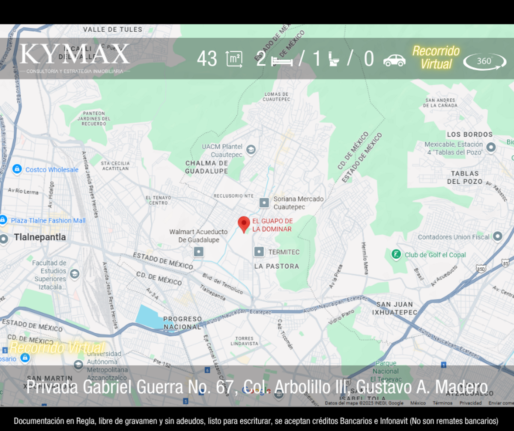
Task: Click Recorrido Virtual beside the 360 icon
Action: (x=436, y=57)
